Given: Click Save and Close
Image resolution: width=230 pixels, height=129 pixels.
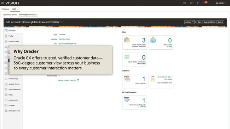Looking at the screenshot, I should [x=209, y=22].
